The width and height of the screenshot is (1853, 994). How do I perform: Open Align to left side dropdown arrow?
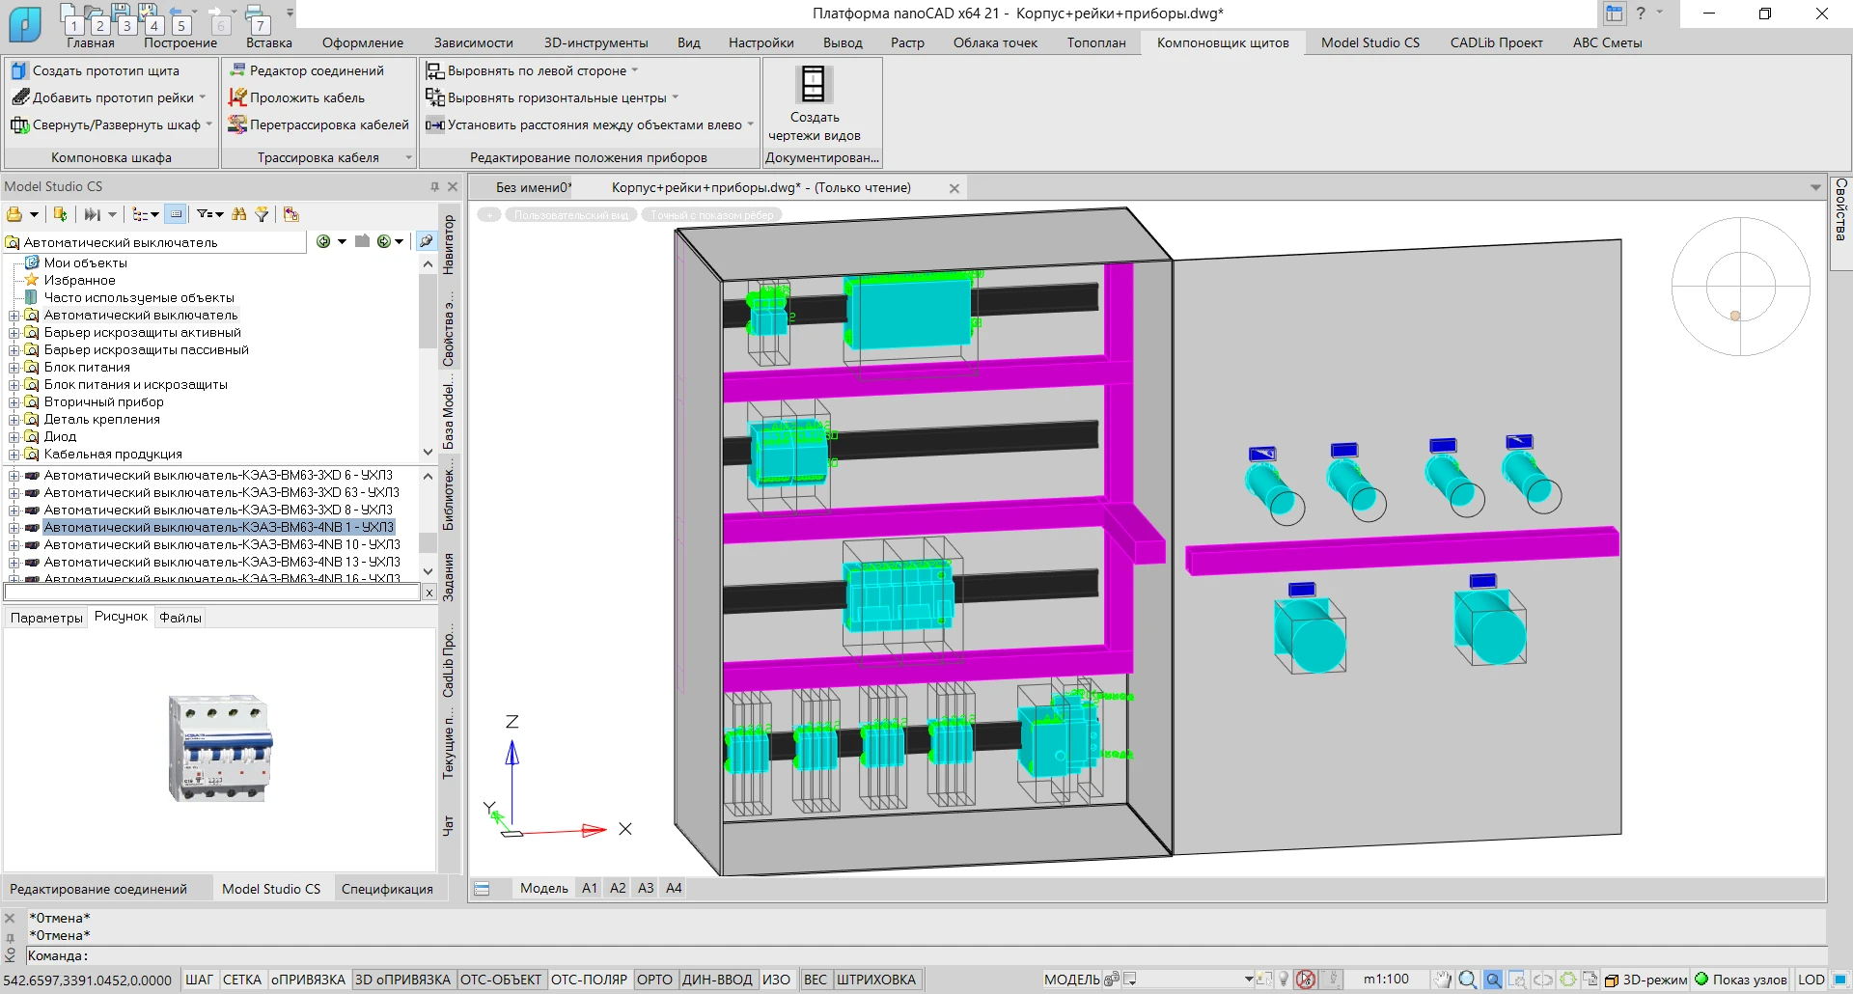click(635, 70)
